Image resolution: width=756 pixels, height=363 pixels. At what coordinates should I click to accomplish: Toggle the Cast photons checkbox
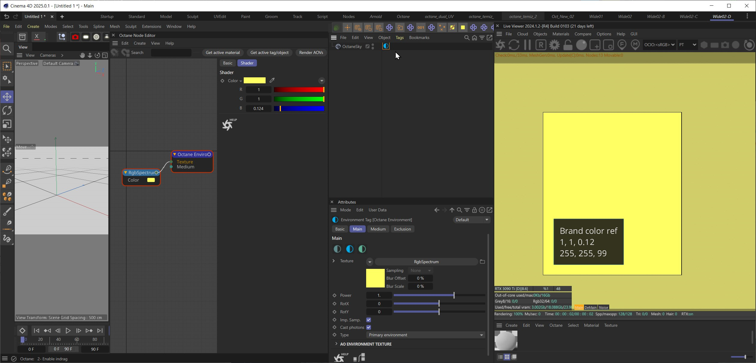[369, 327]
